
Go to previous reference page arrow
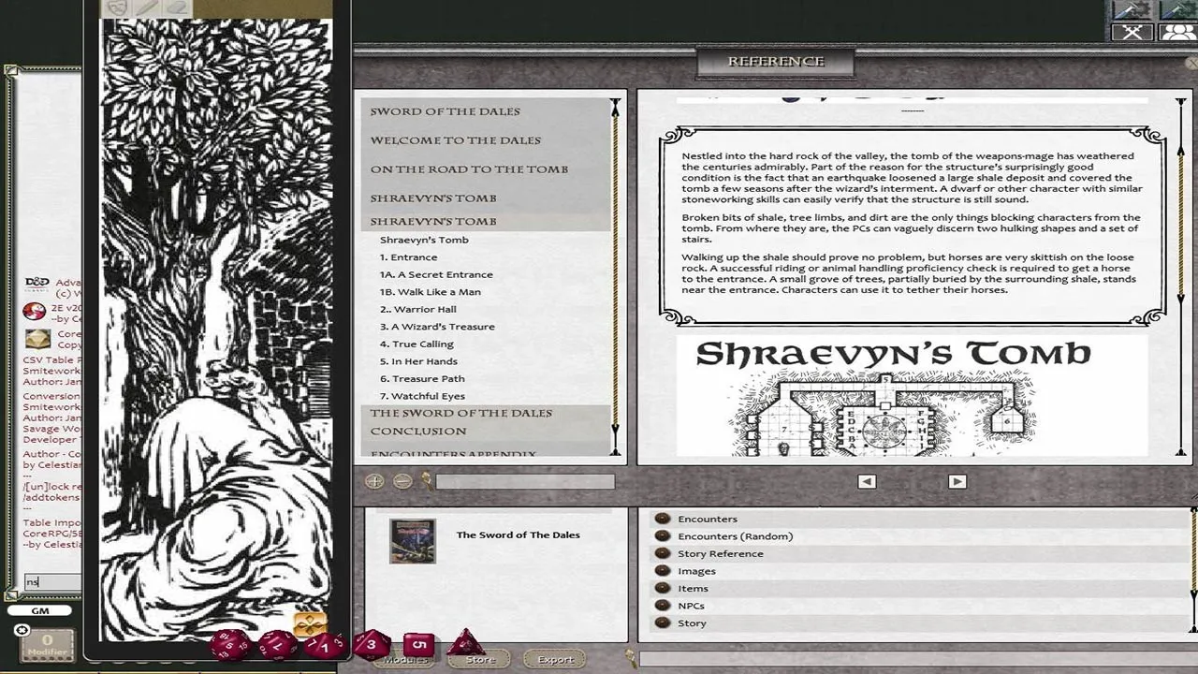[867, 481]
